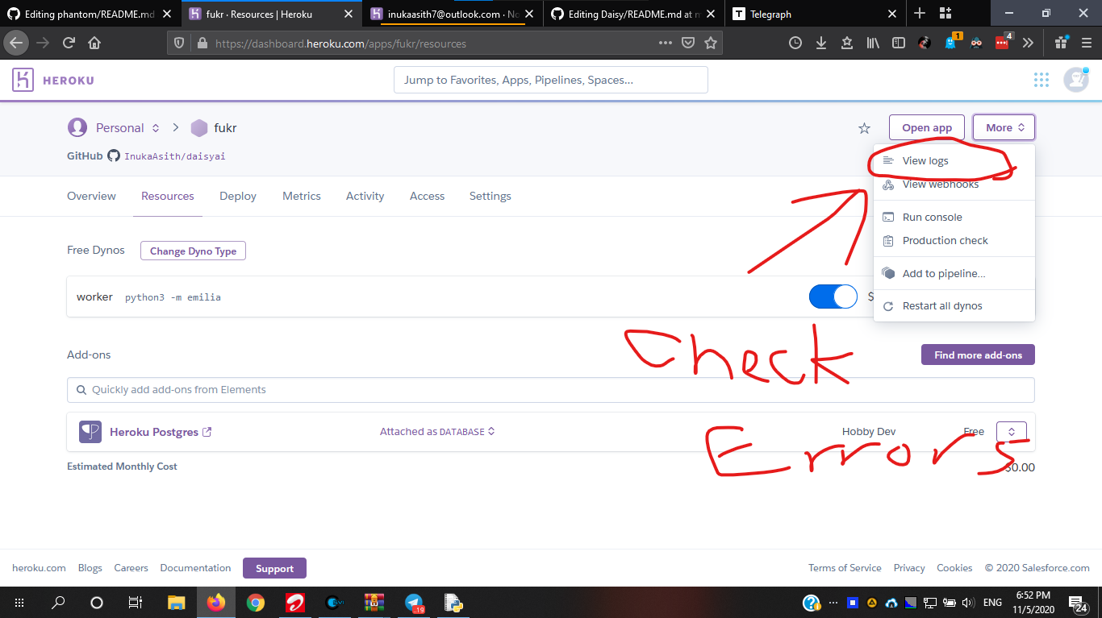1102x618 pixels.
Task: Expand the More dropdown button
Action: click(1004, 127)
